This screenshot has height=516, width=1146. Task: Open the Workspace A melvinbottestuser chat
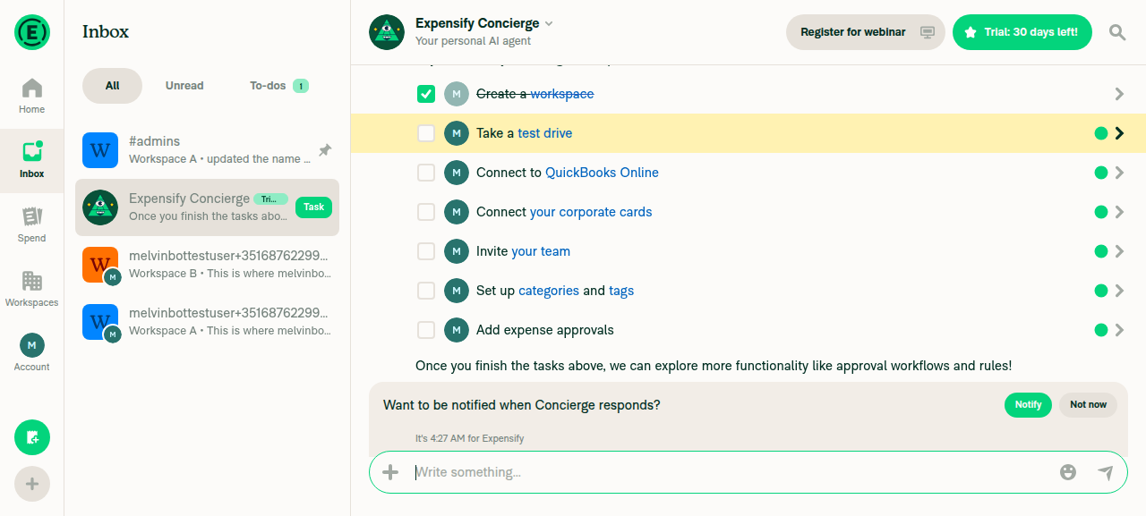(207, 322)
